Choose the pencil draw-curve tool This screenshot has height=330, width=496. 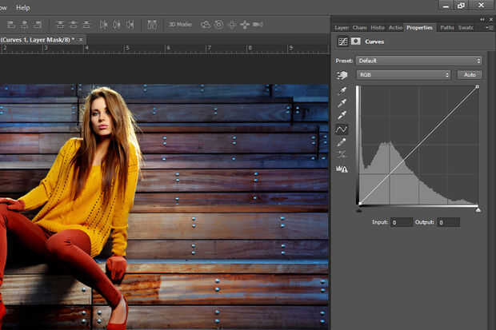[x=342, y=141]
